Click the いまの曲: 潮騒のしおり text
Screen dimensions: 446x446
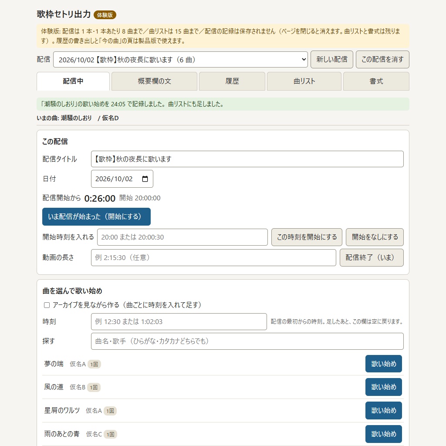64,118
